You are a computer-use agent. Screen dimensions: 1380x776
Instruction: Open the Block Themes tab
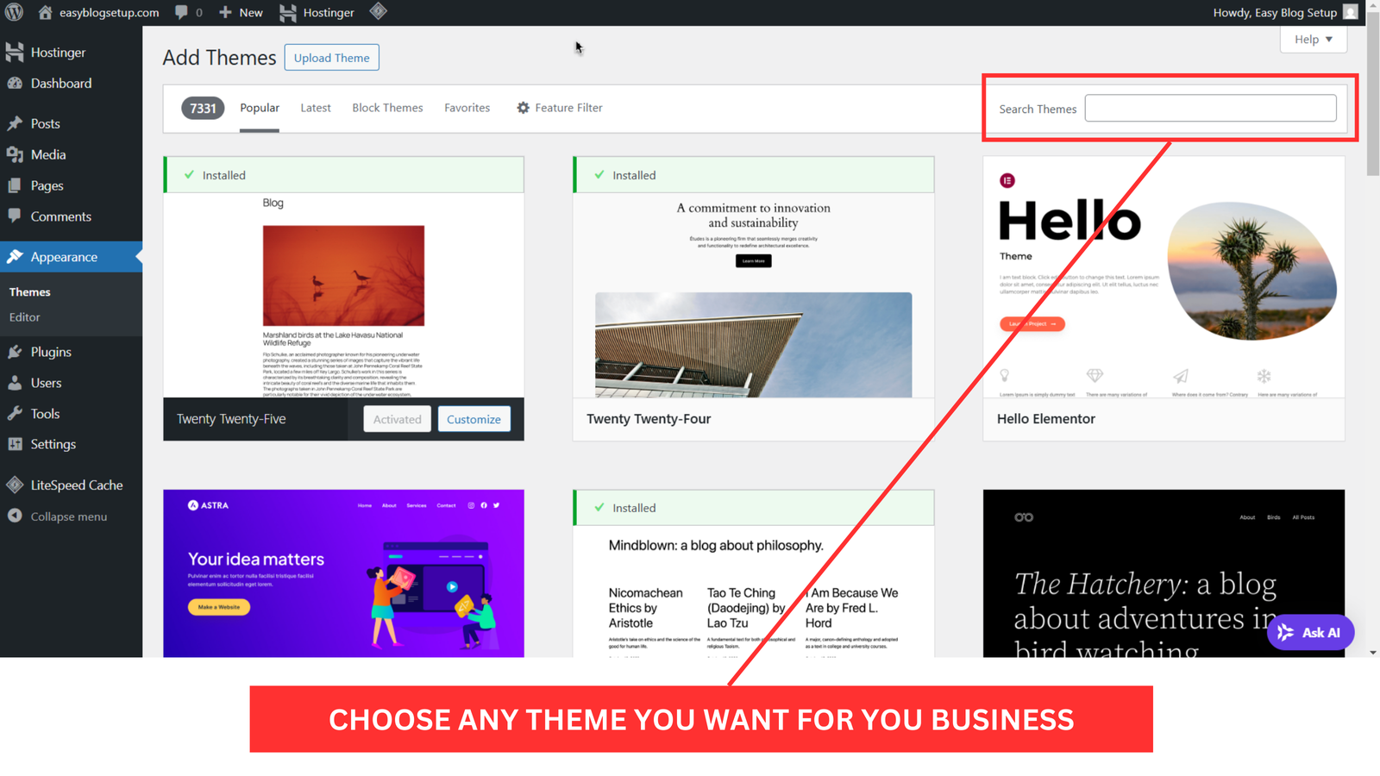387,108
